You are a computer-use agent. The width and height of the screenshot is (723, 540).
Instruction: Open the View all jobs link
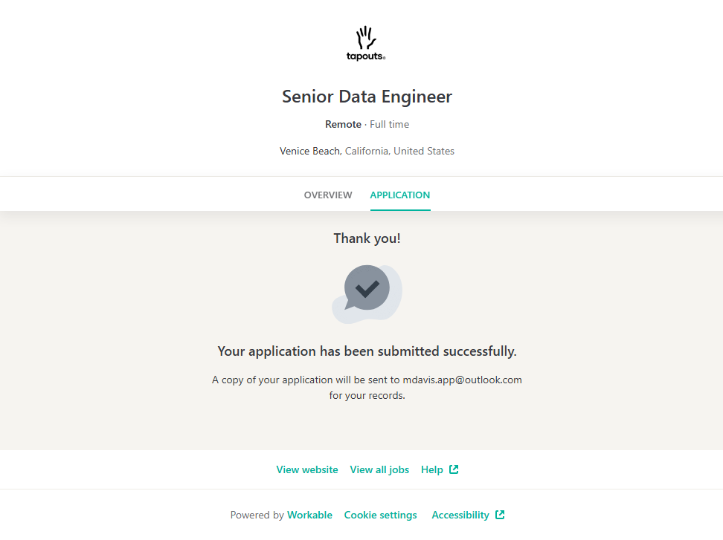pyautogui.click(x=379, y=469)
